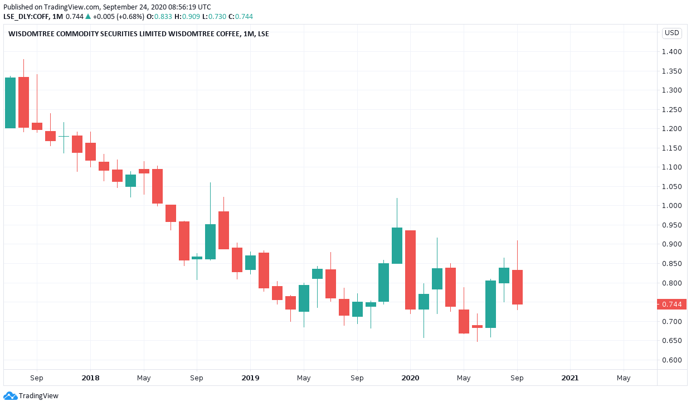Click the large red January 2020 candle

point(410,270)
